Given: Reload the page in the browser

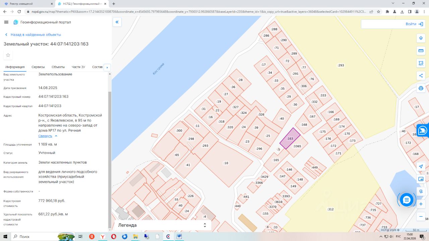Looking at the screenshot, I should coord(19,11).
